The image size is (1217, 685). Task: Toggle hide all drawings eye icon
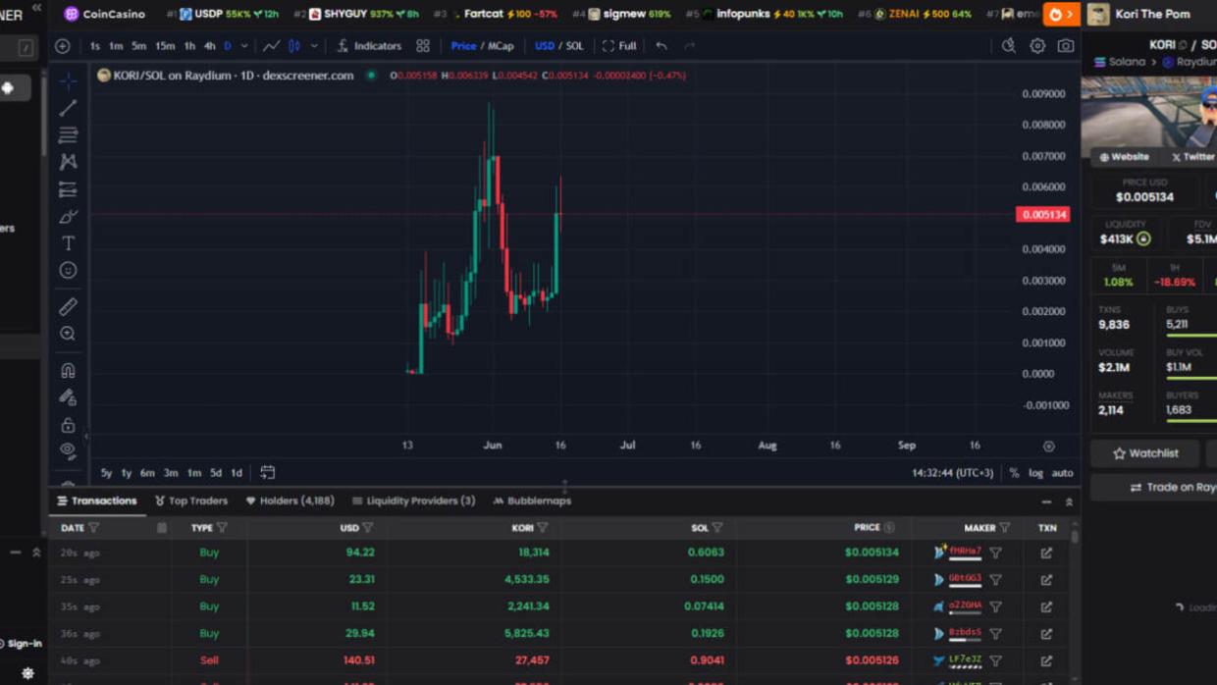click(68, 451)
